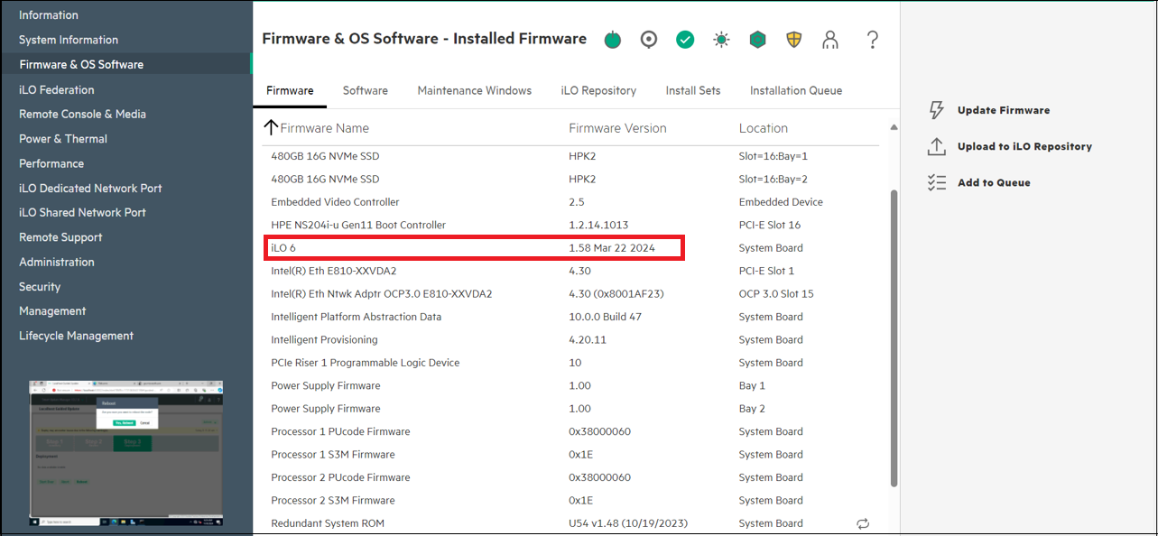Click the user session icon

(829, 39)
